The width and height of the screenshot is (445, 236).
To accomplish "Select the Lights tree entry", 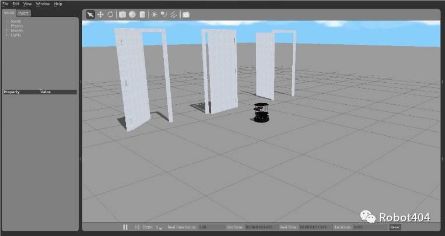I will tap(16, 35).
